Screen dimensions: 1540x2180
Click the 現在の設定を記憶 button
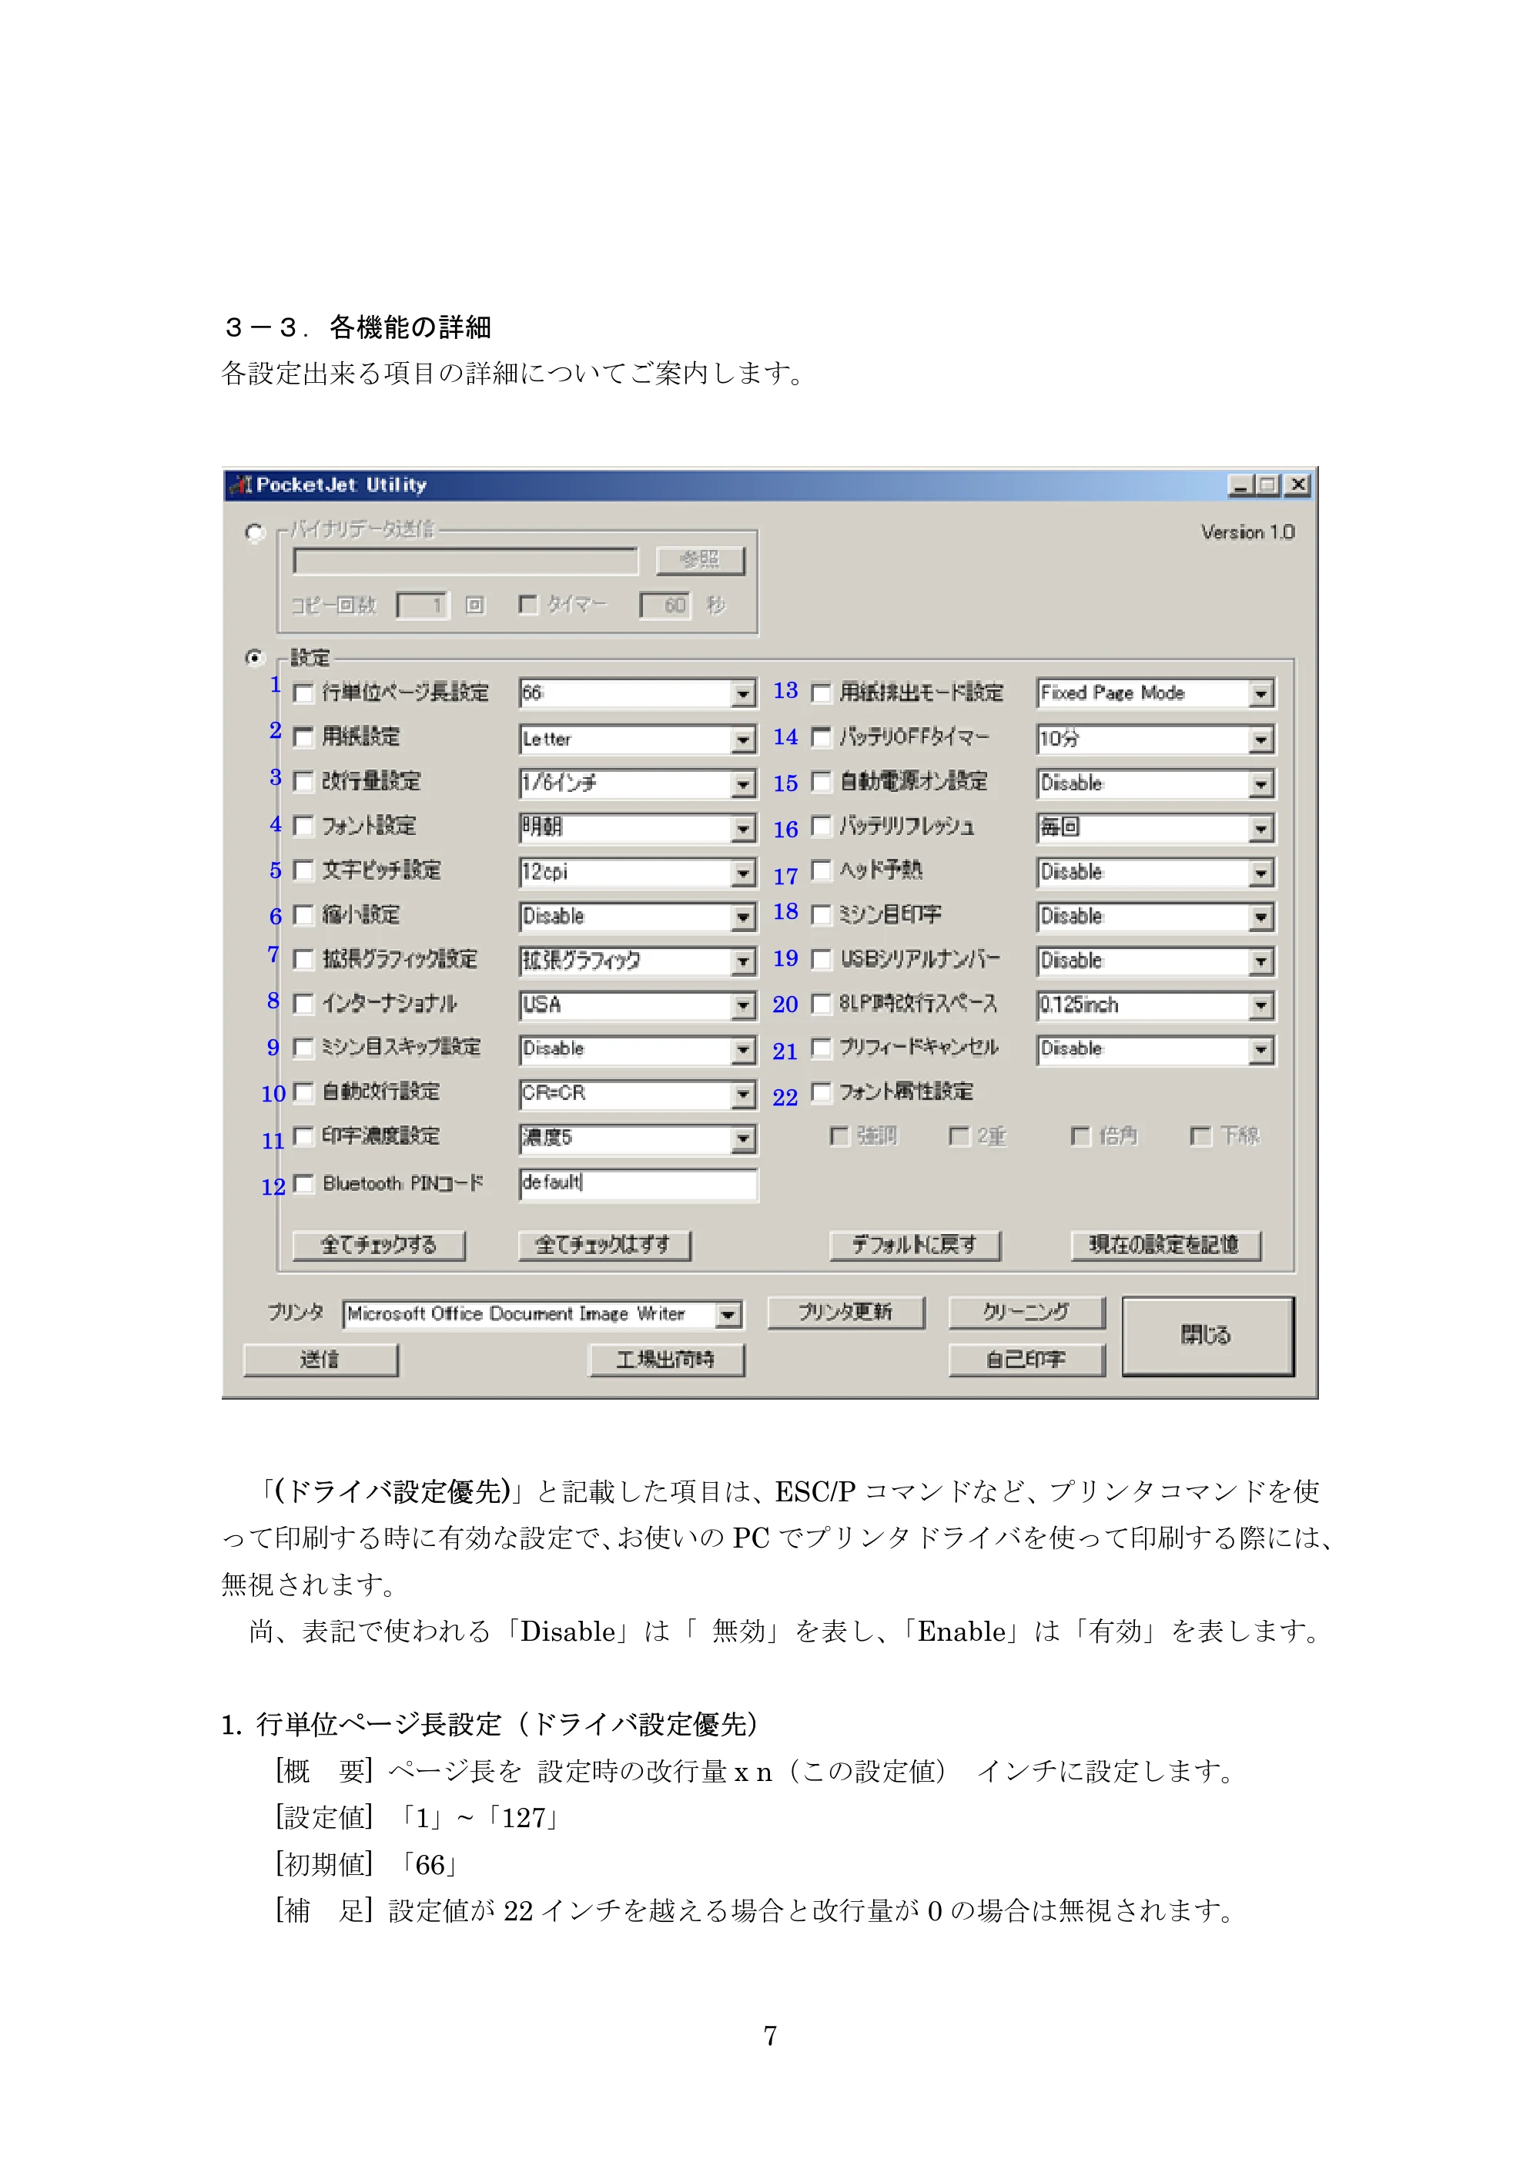click(x=1165, y=1245)
